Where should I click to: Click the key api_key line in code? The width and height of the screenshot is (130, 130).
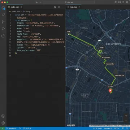29,36
